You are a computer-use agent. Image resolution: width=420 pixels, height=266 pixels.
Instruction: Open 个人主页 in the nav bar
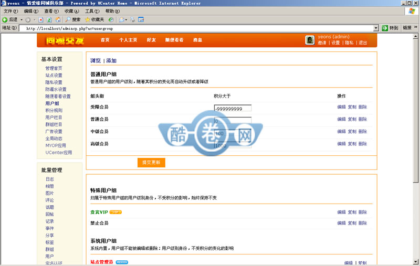(x=128, y=40)
